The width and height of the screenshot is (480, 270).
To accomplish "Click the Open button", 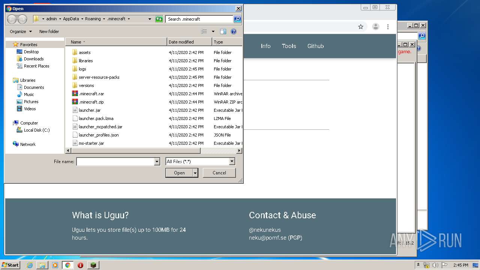I will pyautogui.click(x=179, y=173).
